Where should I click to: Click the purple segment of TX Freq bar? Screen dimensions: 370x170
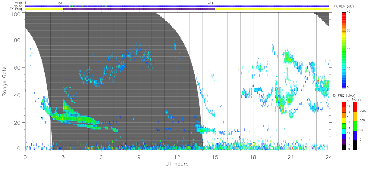(x=139, y=9)
